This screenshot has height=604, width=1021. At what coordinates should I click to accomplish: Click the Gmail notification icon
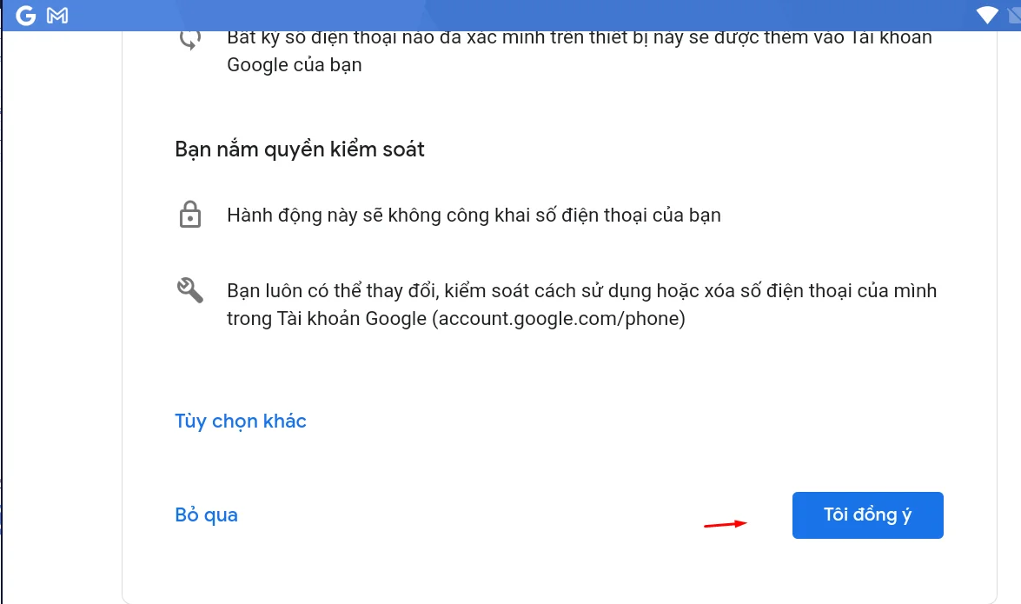pyautogui.click(x=57, y=15)
